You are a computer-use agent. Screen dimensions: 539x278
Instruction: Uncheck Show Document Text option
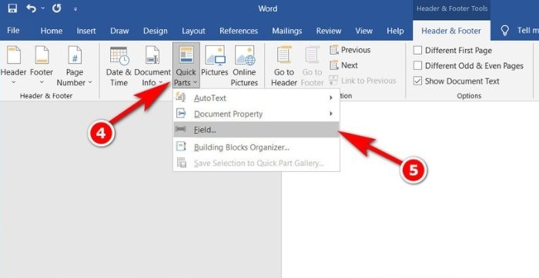click(417, 81)
